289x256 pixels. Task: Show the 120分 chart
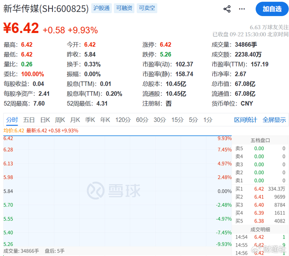click(x=123, y=120)
